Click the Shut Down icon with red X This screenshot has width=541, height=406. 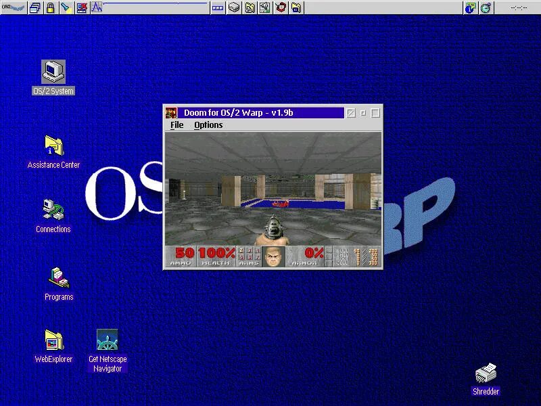pos(82,7)
